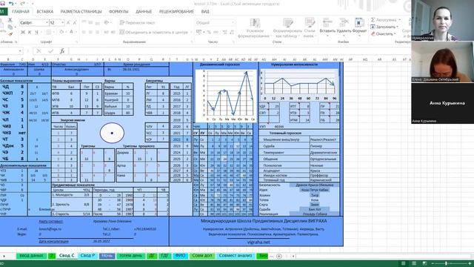The image size is (474, 267).
Task: Switch to Page Layout view in status bar
Action: point(414,263)
